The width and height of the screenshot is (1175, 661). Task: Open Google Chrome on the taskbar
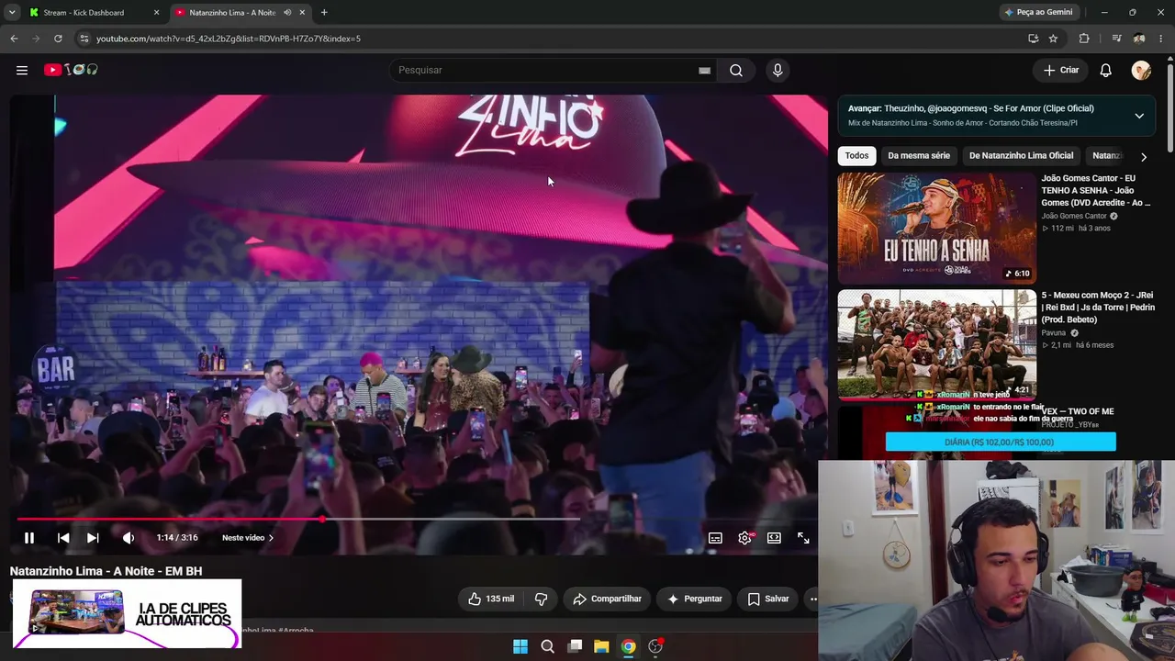pos(628,646)
